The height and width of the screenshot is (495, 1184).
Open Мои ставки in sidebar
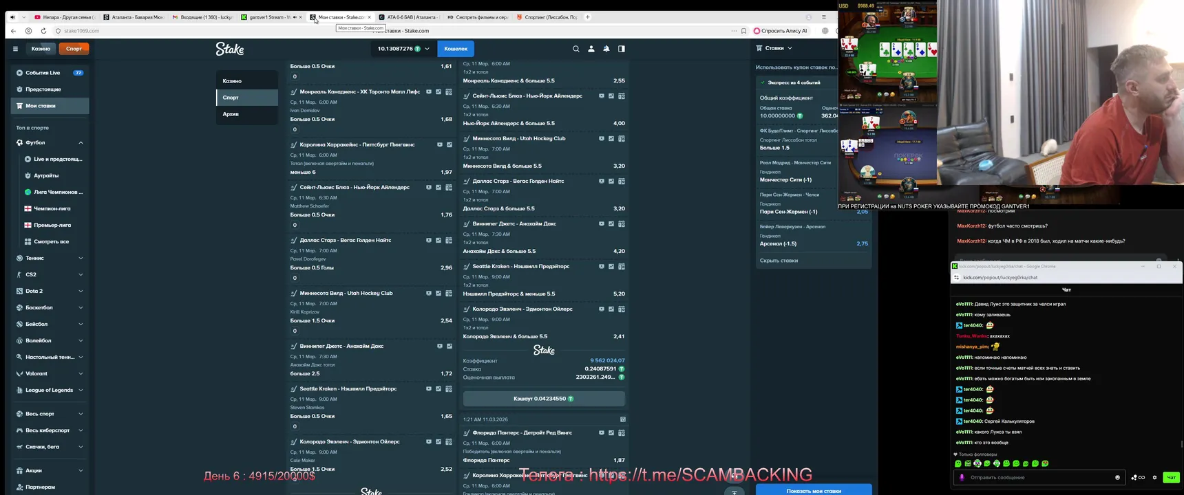click(x=50, y=106)
